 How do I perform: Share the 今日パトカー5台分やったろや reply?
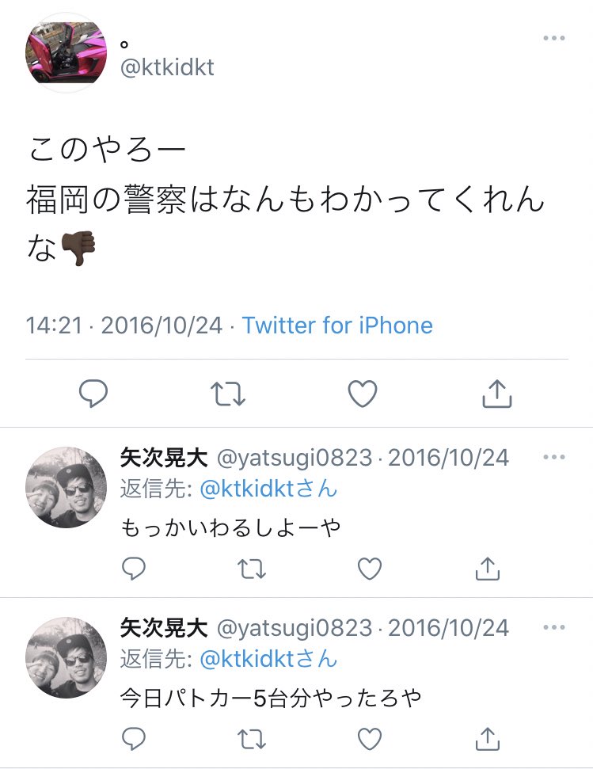tap(488, 739)
